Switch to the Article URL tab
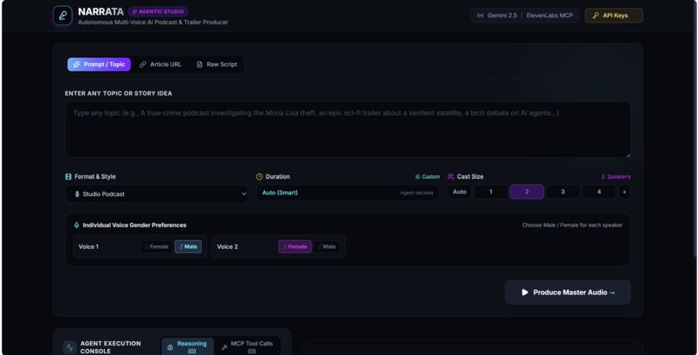 (160, 64)
